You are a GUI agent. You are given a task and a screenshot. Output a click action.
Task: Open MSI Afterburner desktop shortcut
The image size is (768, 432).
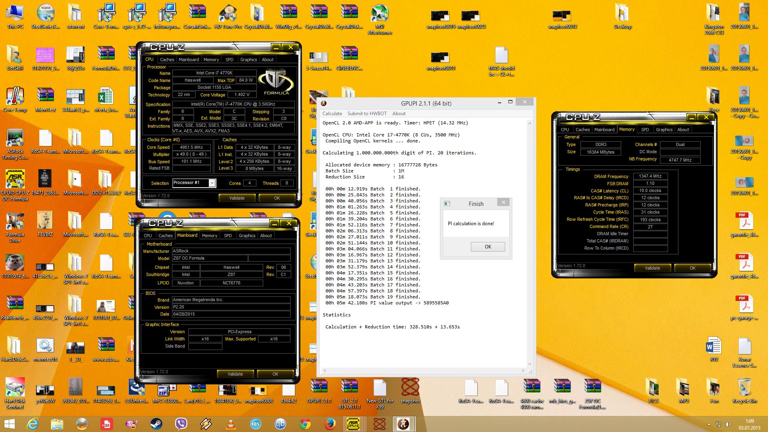[x=380, y=19]
